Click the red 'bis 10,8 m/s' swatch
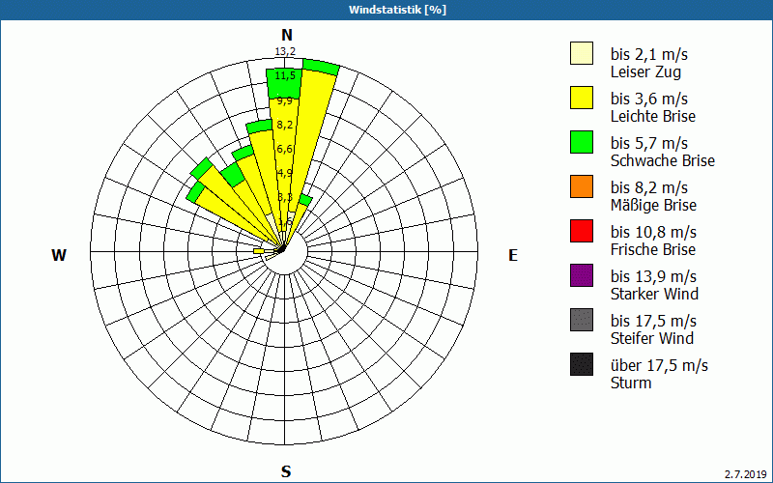The height and width of the screenshot is (483, 773). [582, 231]
